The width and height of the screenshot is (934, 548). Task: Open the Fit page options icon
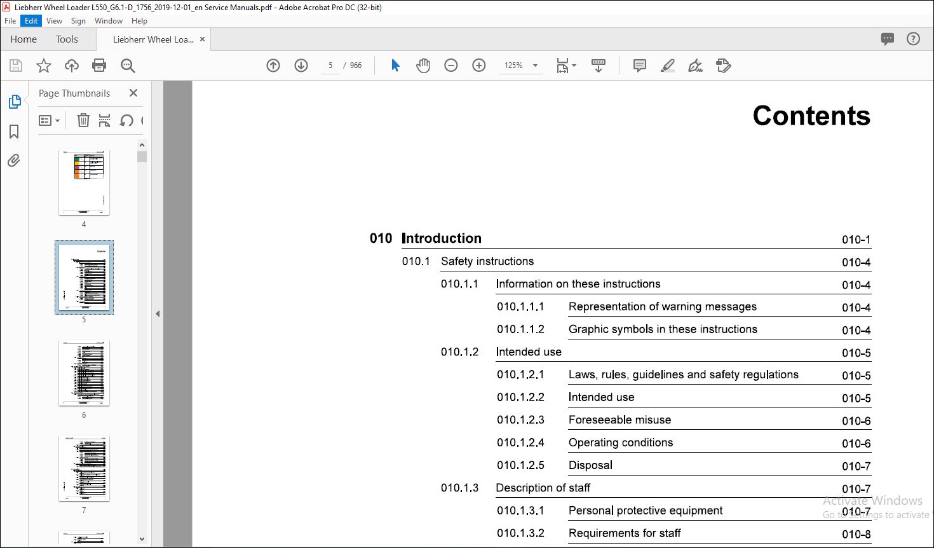[562, 65]
